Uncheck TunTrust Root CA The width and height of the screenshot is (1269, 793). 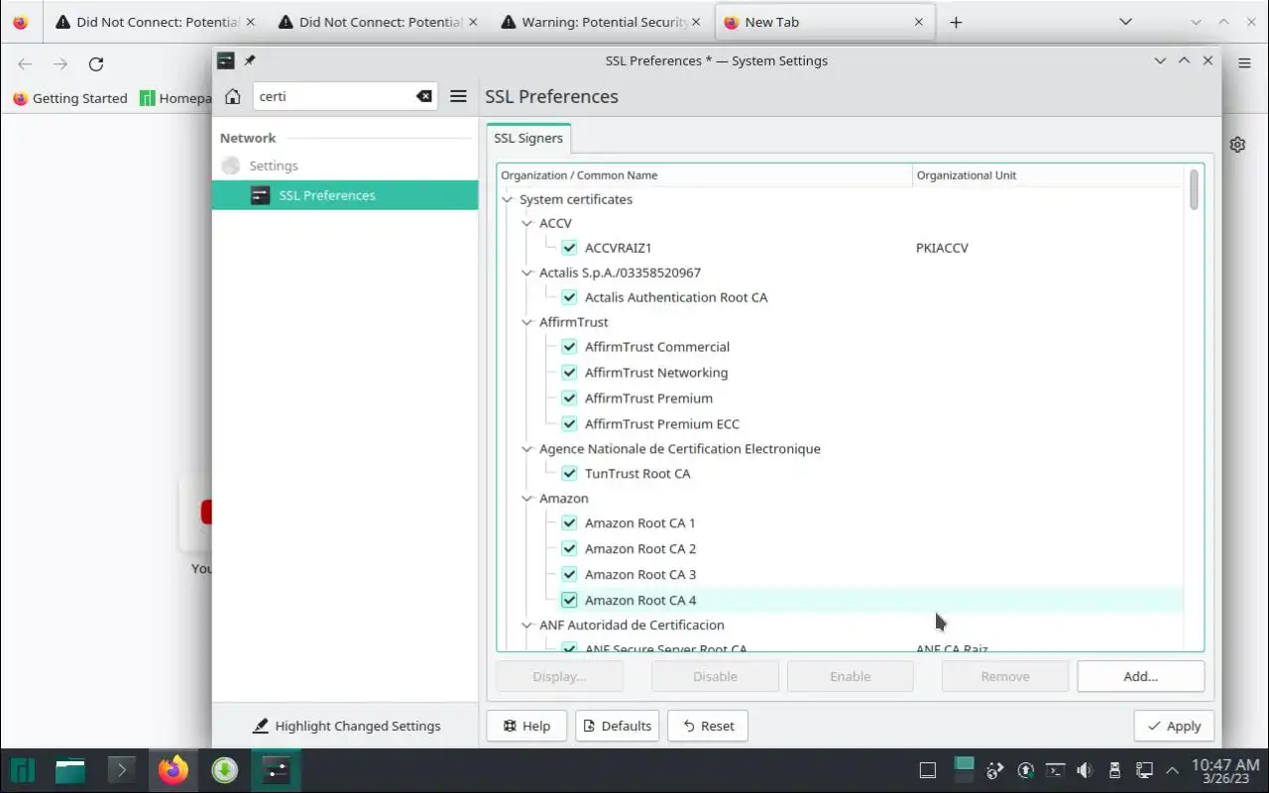point(569,474)
